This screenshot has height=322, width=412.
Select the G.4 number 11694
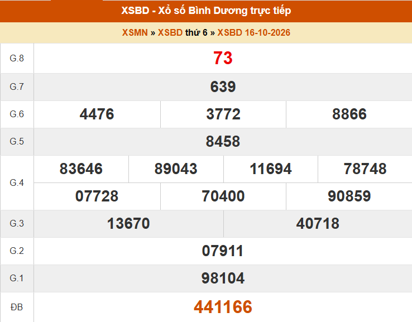pos(271,169)
